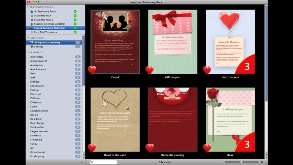This screenshot has height=165, width=293.
Task: Filter by Congratulations keyword
Action: pyautogui.click(x=54, y=111)
